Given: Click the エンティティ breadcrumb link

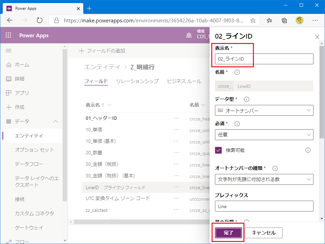Looking at the screenshot, I should [x=102, y=67].
